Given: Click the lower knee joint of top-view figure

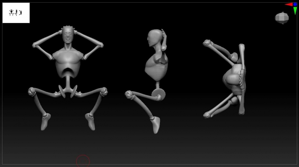Looking at the screenshot, I should (207, 115).
